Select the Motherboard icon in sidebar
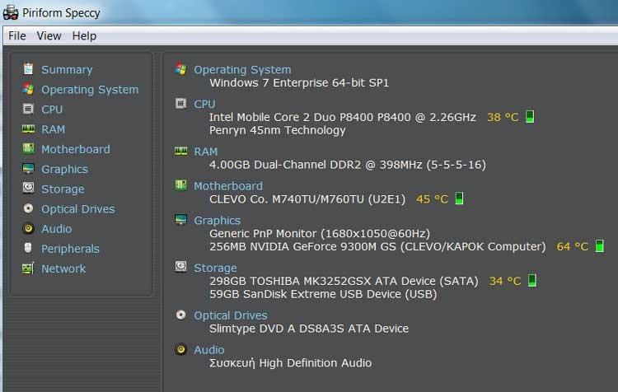The width and height of the screenshot is (618, 392). click(29, 149)
